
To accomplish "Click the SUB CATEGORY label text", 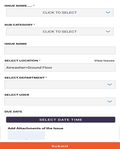I will pos(19,25).
